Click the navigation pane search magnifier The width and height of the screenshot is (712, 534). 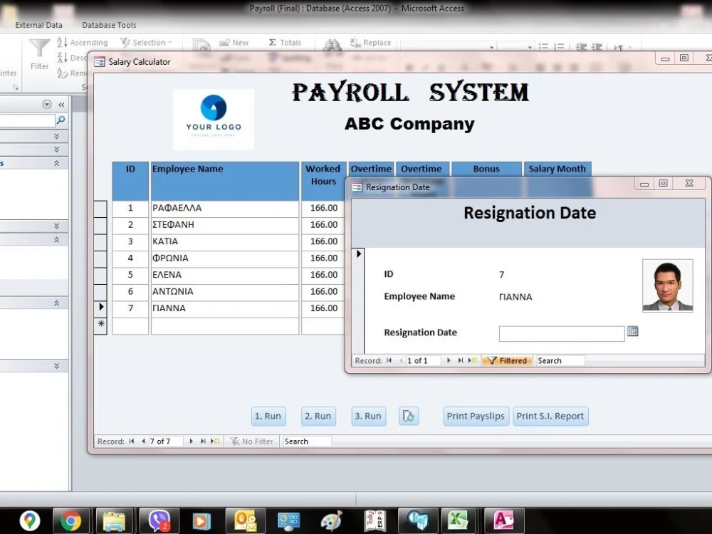point(61,120)
